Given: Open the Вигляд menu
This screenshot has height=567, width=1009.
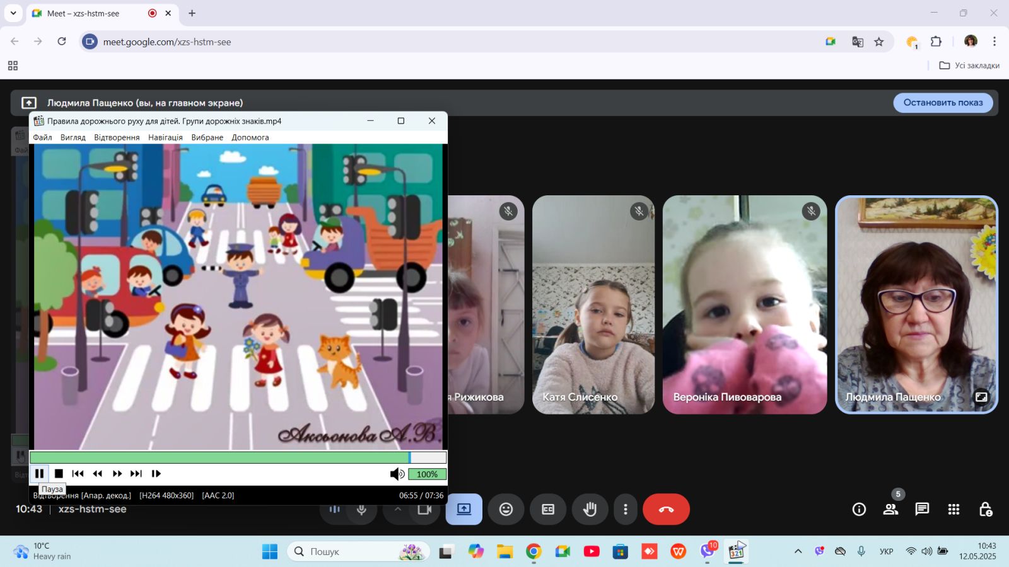Looking at the screenshot, I should [x=73, y=137].
